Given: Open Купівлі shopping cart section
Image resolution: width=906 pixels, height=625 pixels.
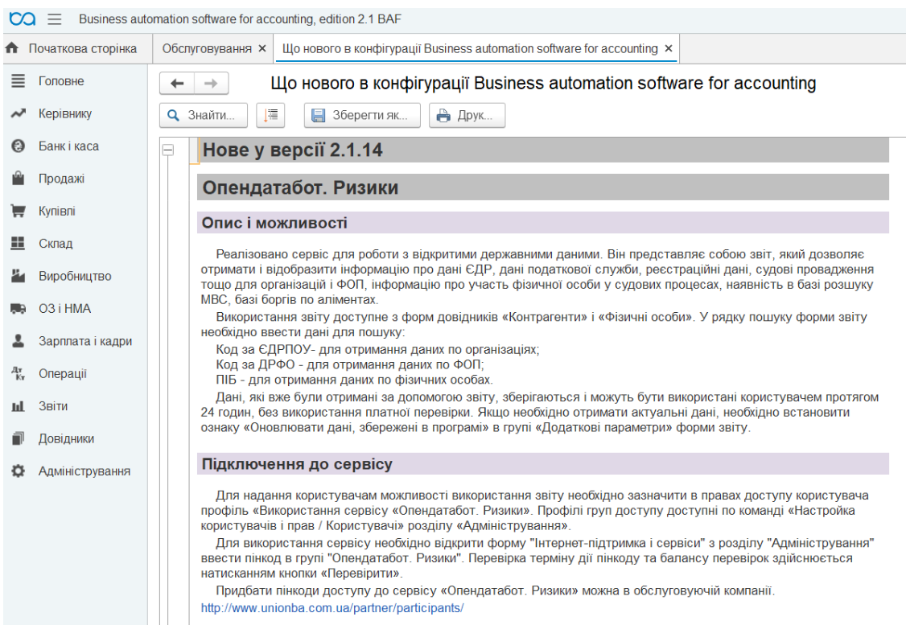Looking at the screenshot, I should [x=60, y=212].
